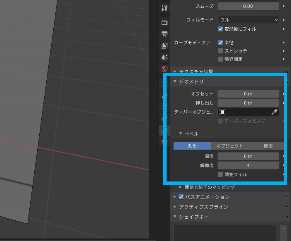Expand the 開始と終了のマッピング subpanel

pos(181,187)
